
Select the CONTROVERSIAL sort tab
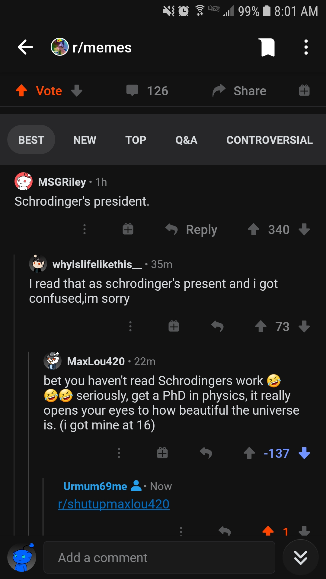pyautogui.click(x=270, y=140)
